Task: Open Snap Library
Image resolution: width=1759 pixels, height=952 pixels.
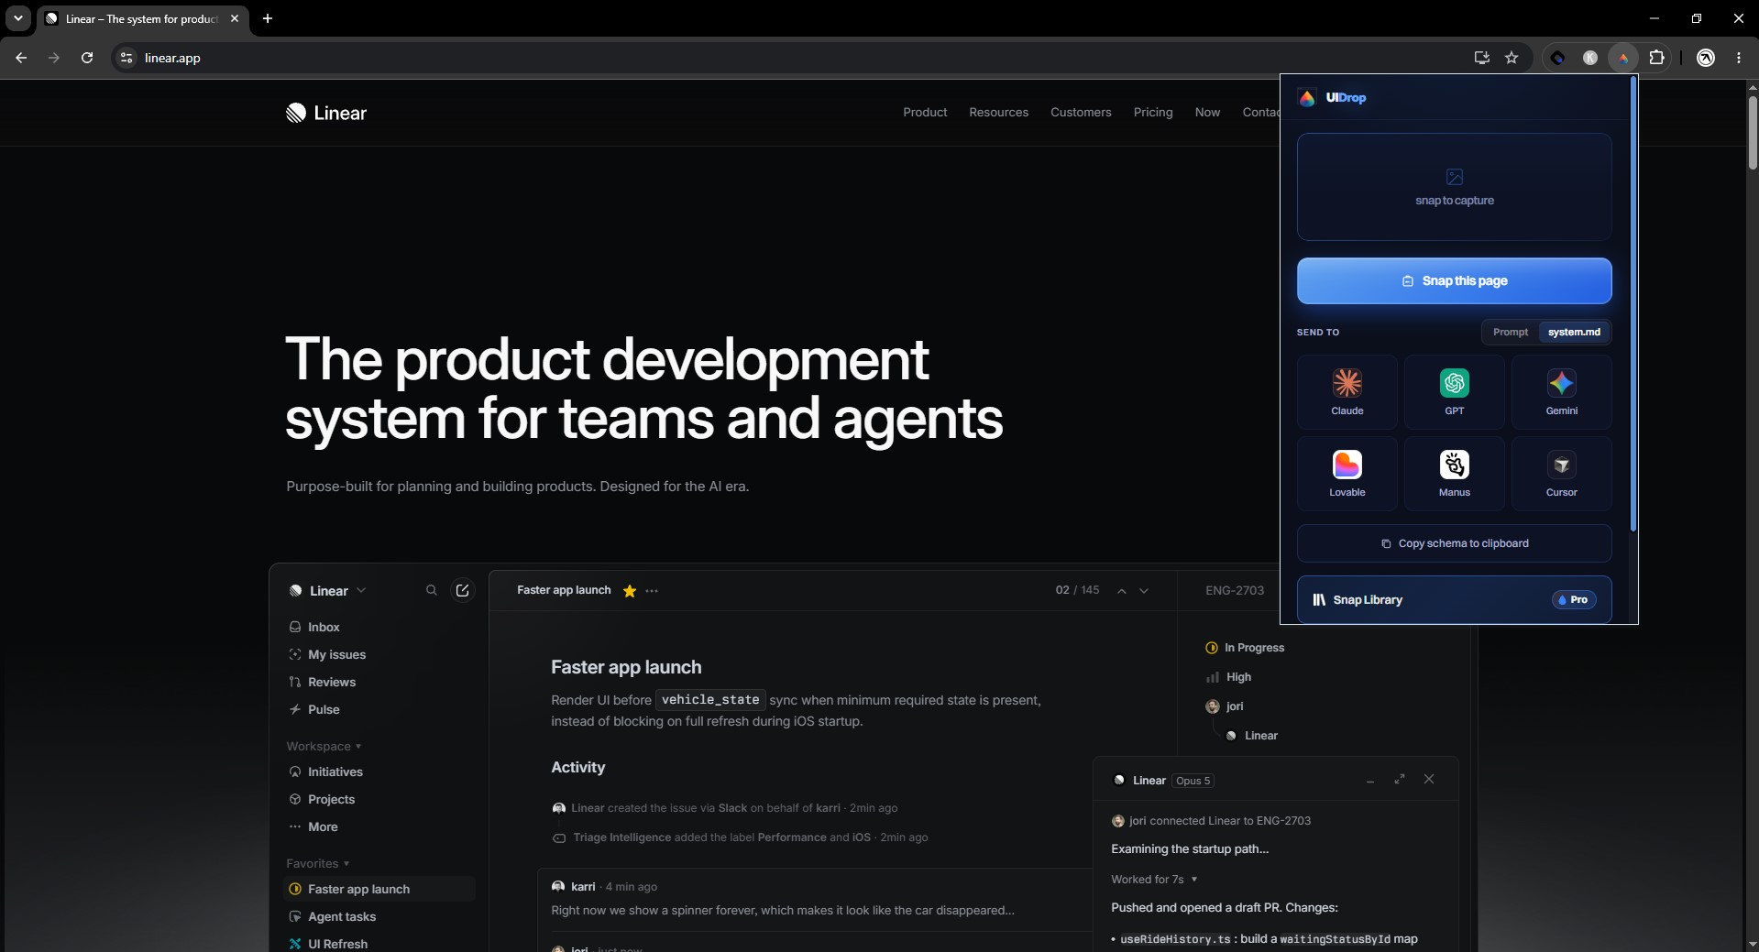Action: click(x=1454, y=600)
